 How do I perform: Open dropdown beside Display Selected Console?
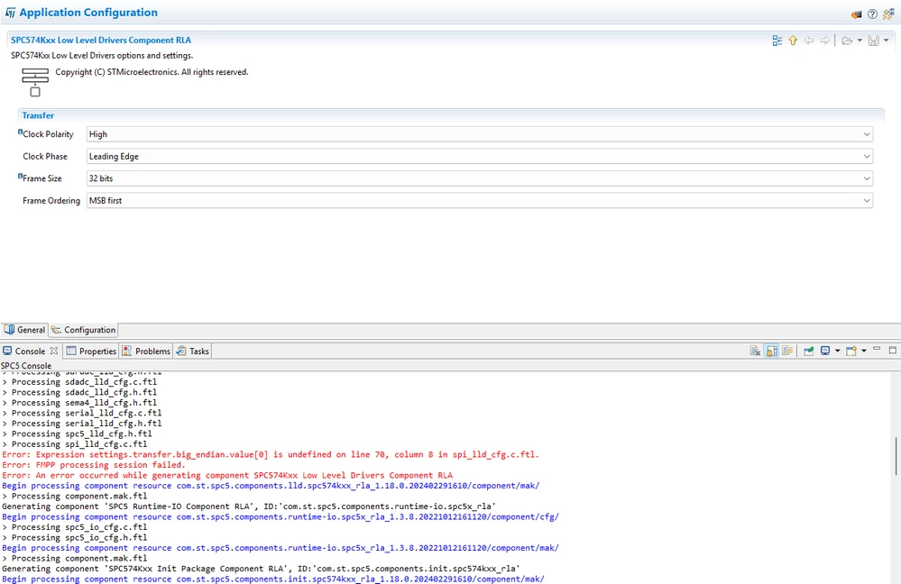point(837,351)
